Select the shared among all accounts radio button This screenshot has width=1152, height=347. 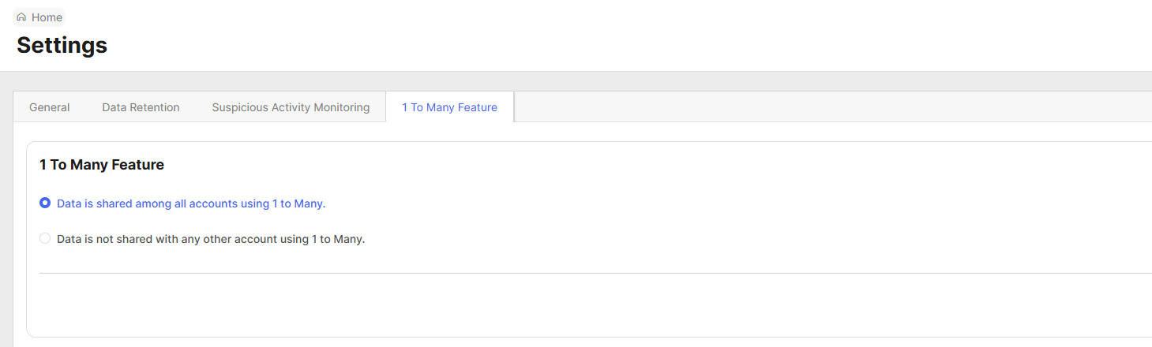pyautogui.click(x=45, y=203)
